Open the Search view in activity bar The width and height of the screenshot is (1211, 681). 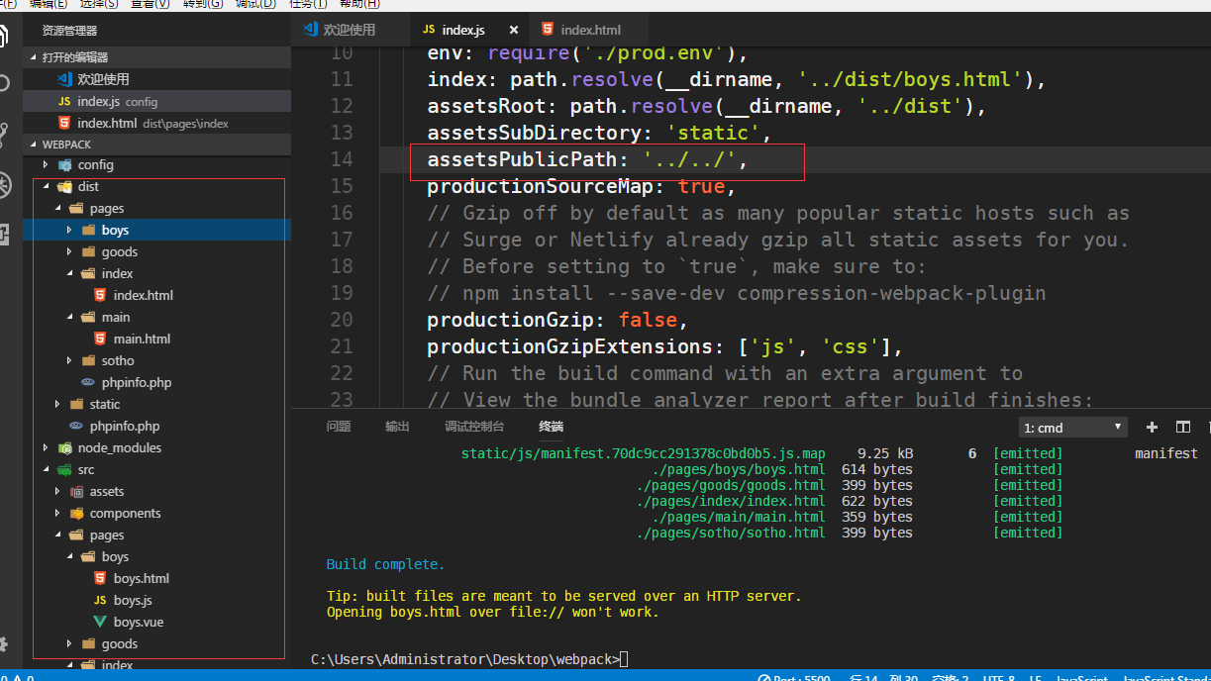click(5, 83)
